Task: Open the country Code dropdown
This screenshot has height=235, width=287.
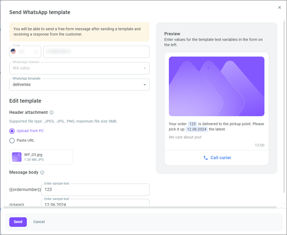Action: pos(25,52)
